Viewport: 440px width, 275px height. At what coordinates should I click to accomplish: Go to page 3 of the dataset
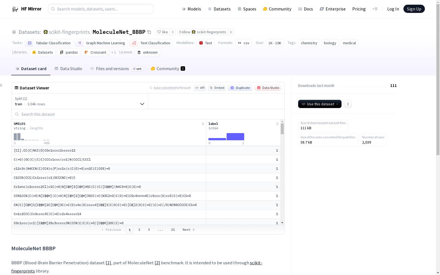pyautogui.click(x=149, y=230)
